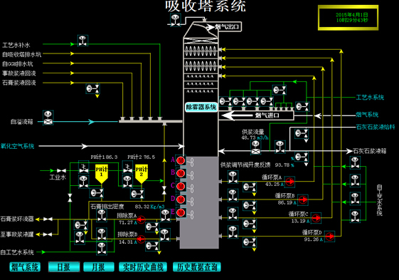Open the 月报 report
Viewport: 399px width, 280px height.
click(98, 267)
